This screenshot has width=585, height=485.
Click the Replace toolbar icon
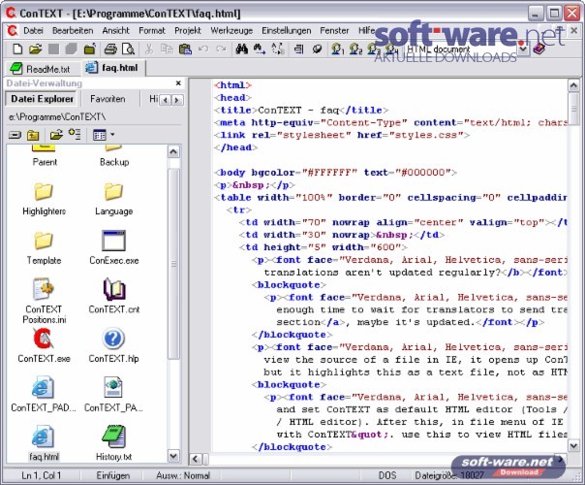[x=278, y=48]
